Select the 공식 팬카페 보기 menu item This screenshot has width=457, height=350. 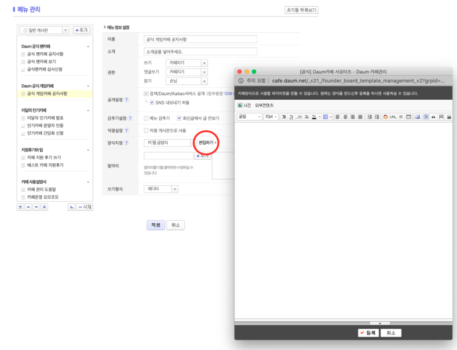coord(41,62)
